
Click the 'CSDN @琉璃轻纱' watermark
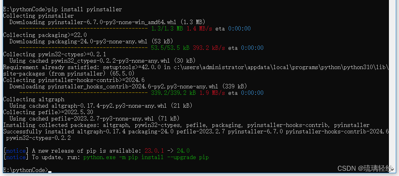click(365, 168)
